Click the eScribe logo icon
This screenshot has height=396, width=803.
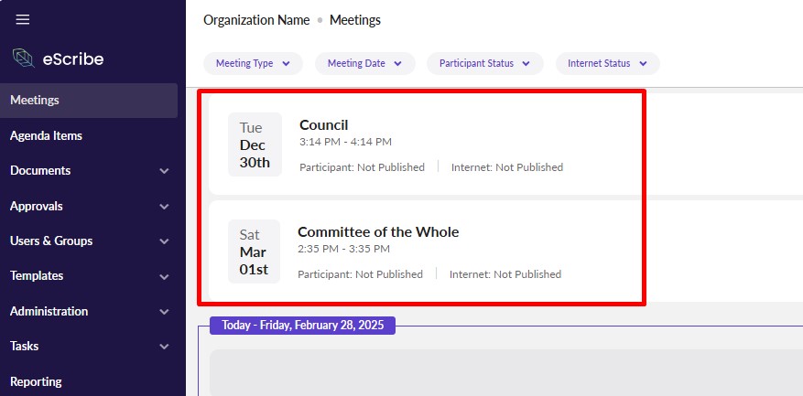click(23, 59)
